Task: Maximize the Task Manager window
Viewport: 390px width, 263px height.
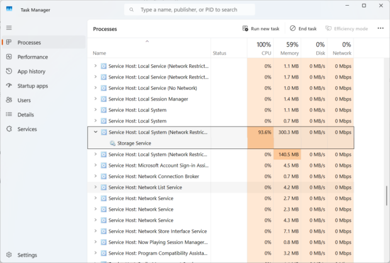Action: 364,6
